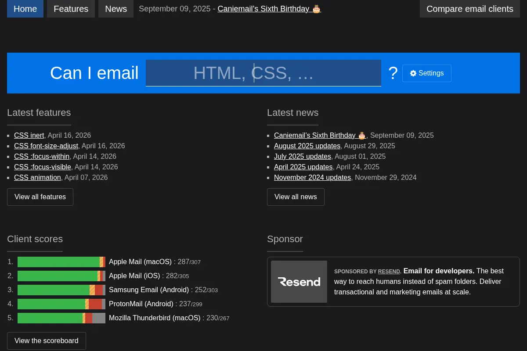
Task: Open July 2025 updates news
Action: pos(303,156)
